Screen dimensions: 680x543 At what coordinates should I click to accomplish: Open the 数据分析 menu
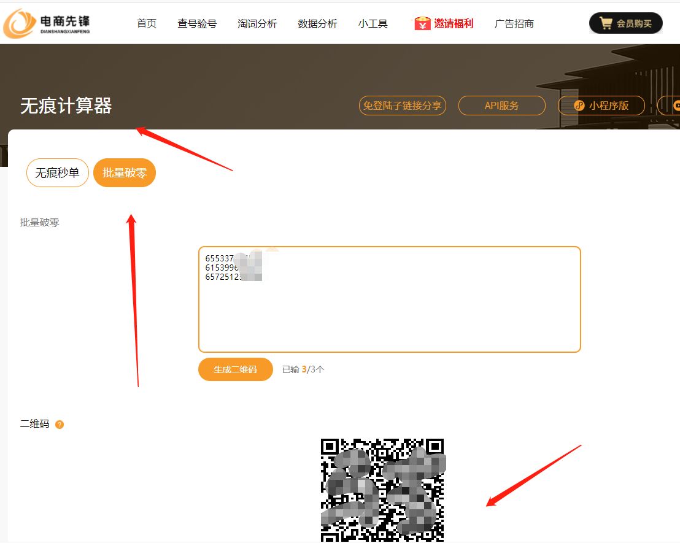tap(317, 23)
